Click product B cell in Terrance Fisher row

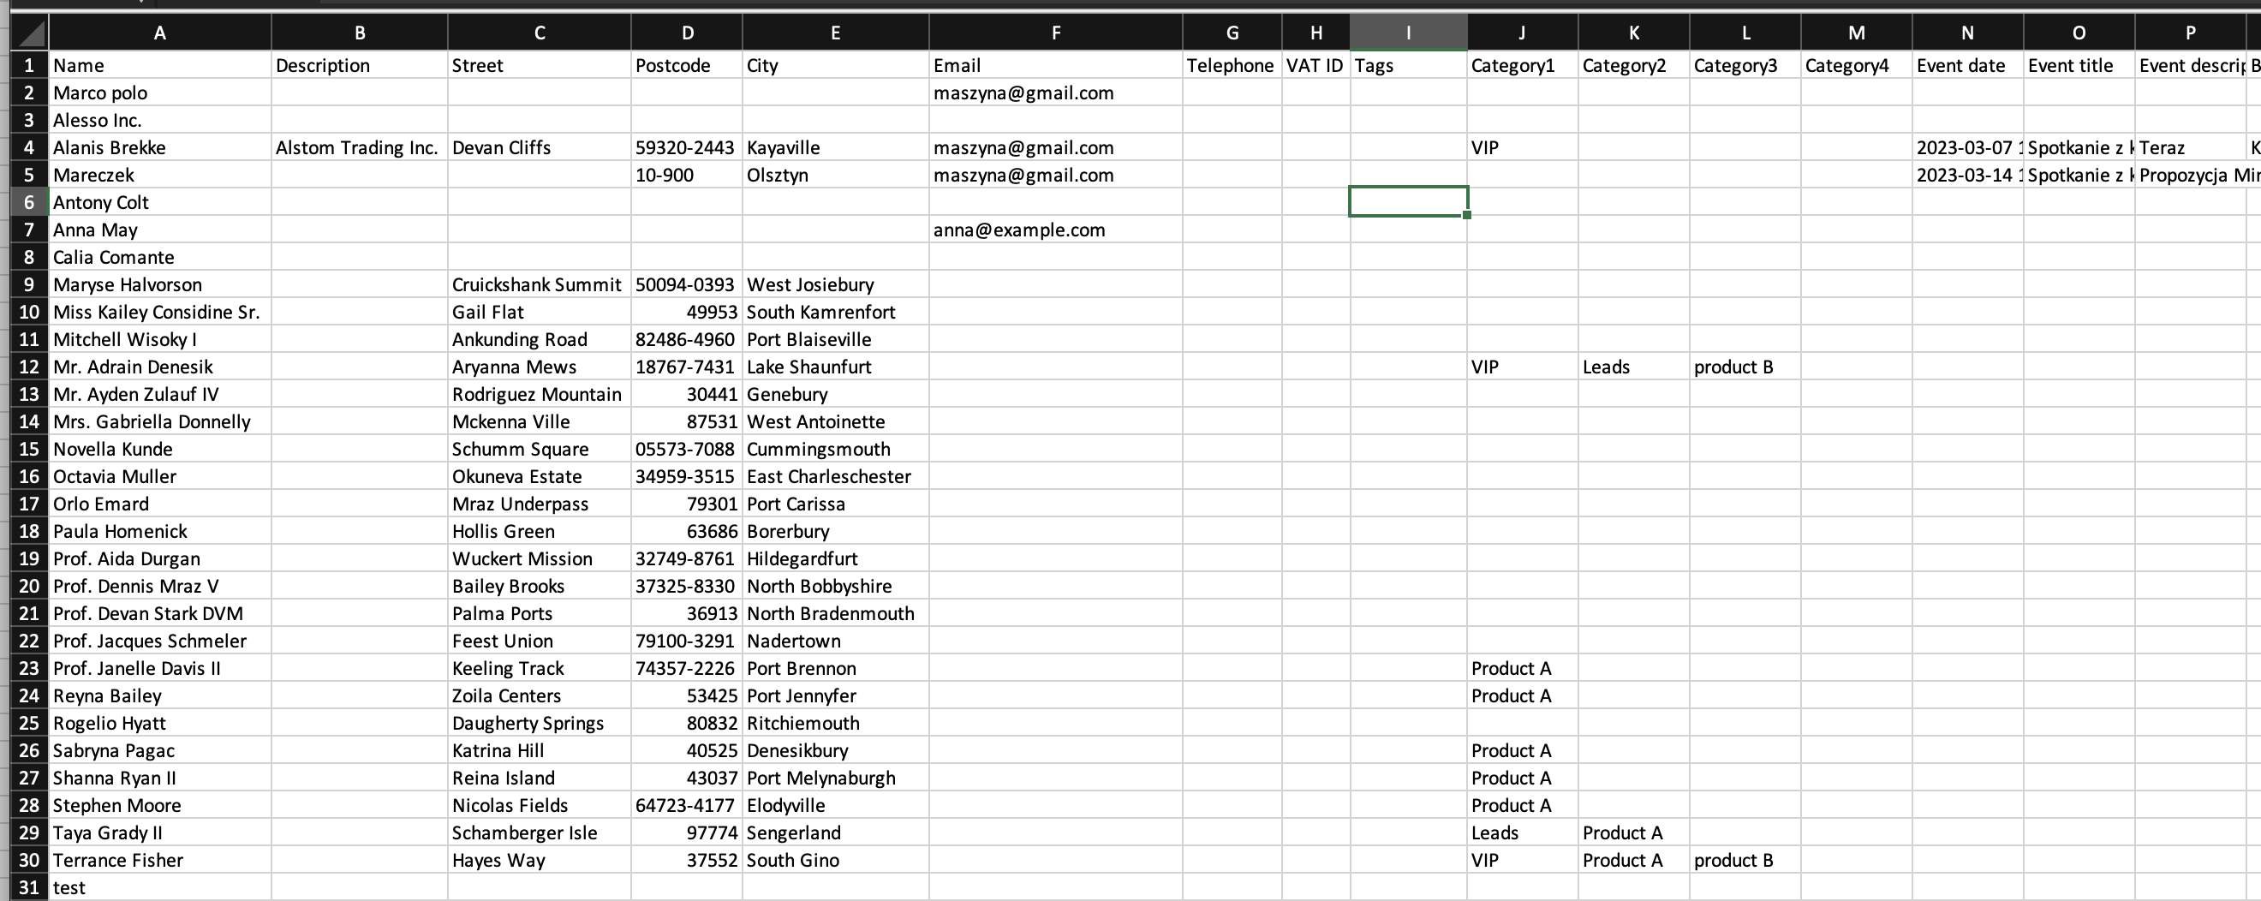tap(1744, 861)
